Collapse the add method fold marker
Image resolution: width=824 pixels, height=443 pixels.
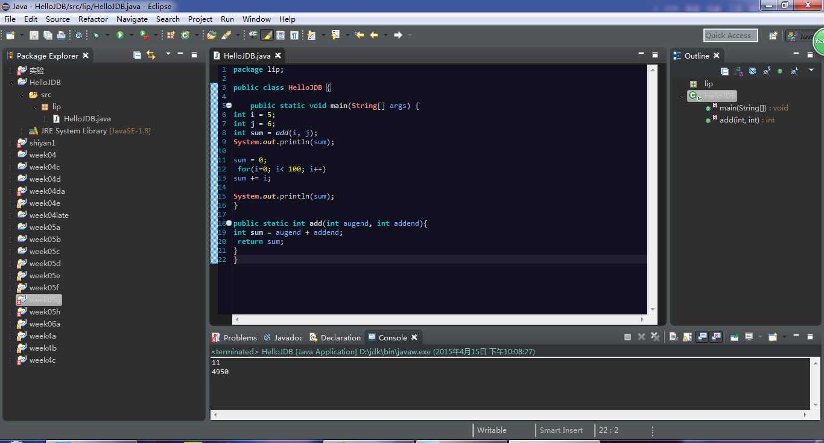[x=229, y=223]
